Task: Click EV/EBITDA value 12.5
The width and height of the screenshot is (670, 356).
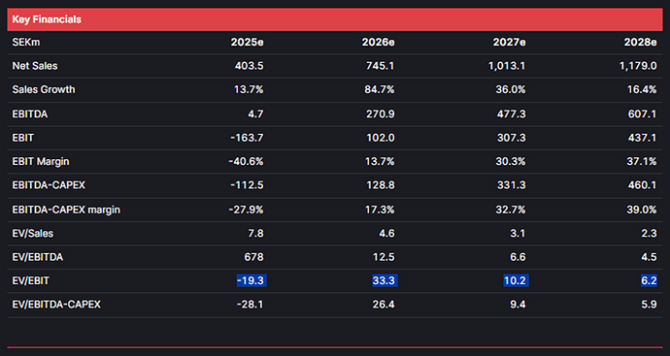Action: pyautogui.click(x=384, y=257)
